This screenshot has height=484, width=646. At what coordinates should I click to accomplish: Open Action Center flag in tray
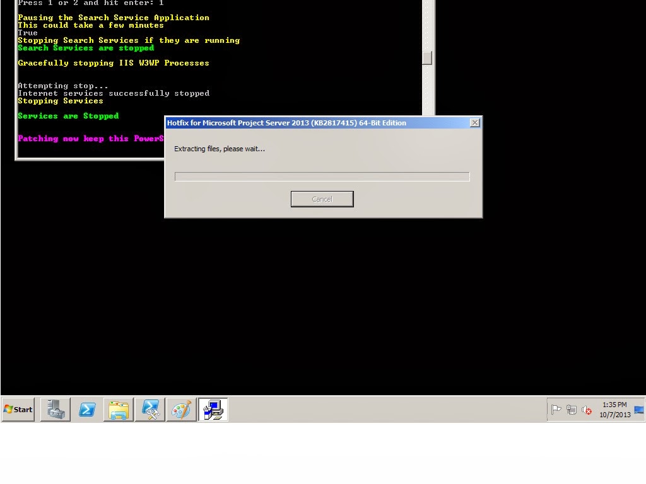pos(556,410)
